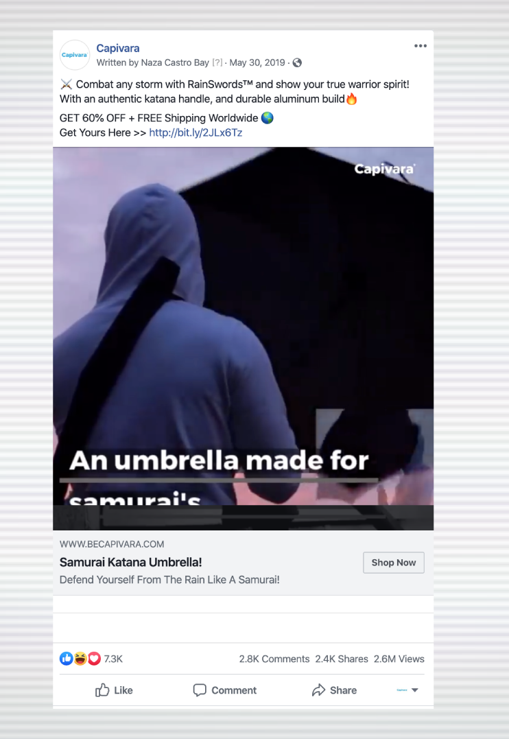Open the bit.ly/2JLx6Tz link
This screenshot has width=509, height=739.
coord(196,132)
